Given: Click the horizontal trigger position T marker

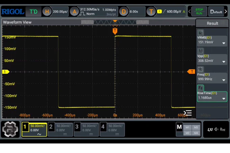Looking at the screenshot, I should 115,31.
